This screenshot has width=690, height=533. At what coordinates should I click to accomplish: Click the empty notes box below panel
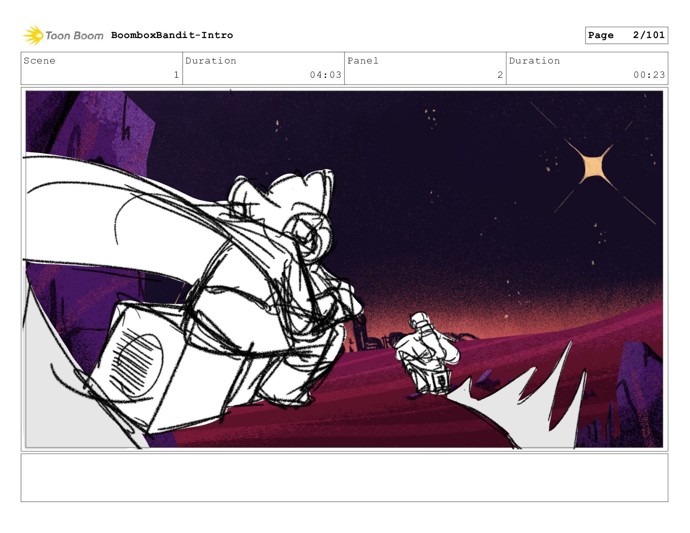pos(344,478)
